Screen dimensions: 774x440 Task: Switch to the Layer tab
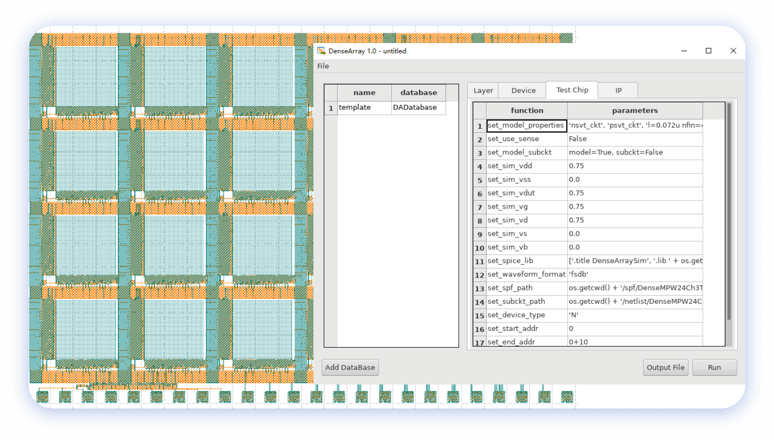pos(483,90)
